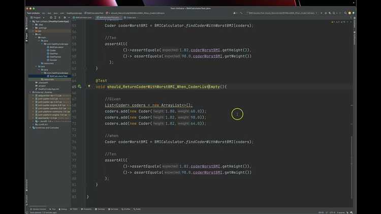Switch to BMICalculator.java editor tab
Image resolution: width=381 pixels, height=214 pixels.
coord(82,17)
